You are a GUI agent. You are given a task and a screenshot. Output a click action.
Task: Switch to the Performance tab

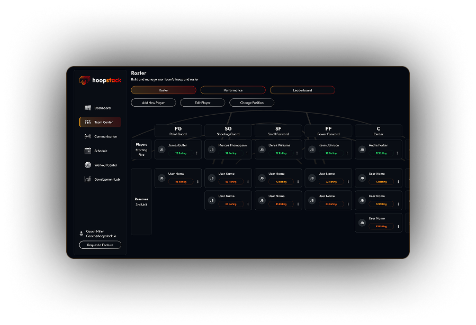coord(233,90)
